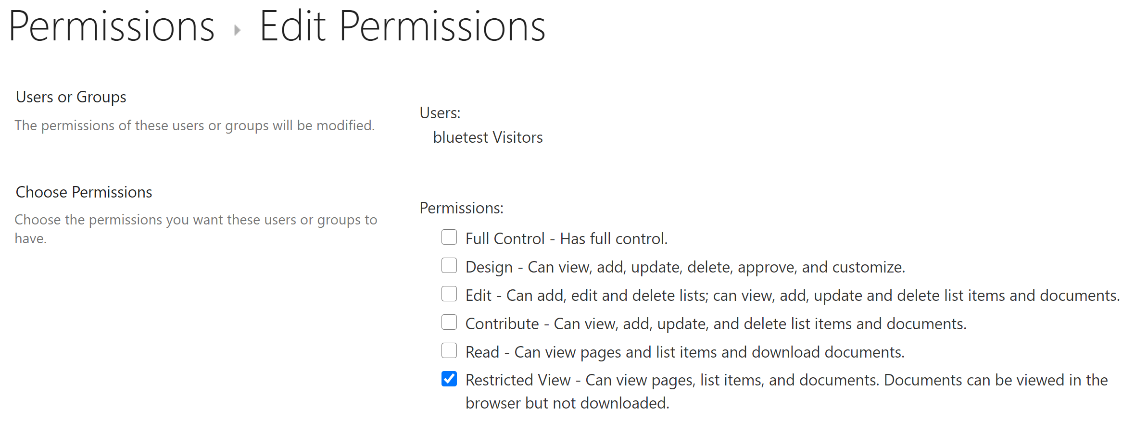Enable the Read permission level
The height and width of the screenshot is (434, 1135).
(449, 350)
